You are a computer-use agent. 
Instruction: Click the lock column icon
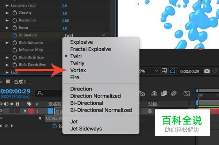click(x=17, y=104)
